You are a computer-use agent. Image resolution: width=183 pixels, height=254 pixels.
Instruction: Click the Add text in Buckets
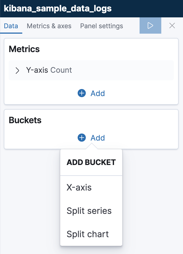click(x=98, y=138)
